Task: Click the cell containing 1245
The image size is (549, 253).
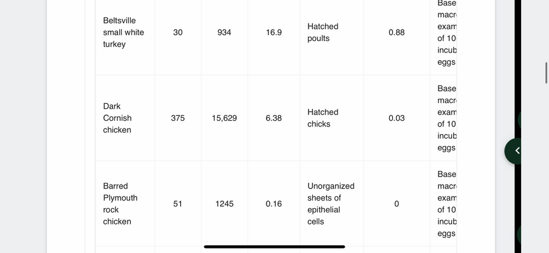Action: tap(225, 204)
